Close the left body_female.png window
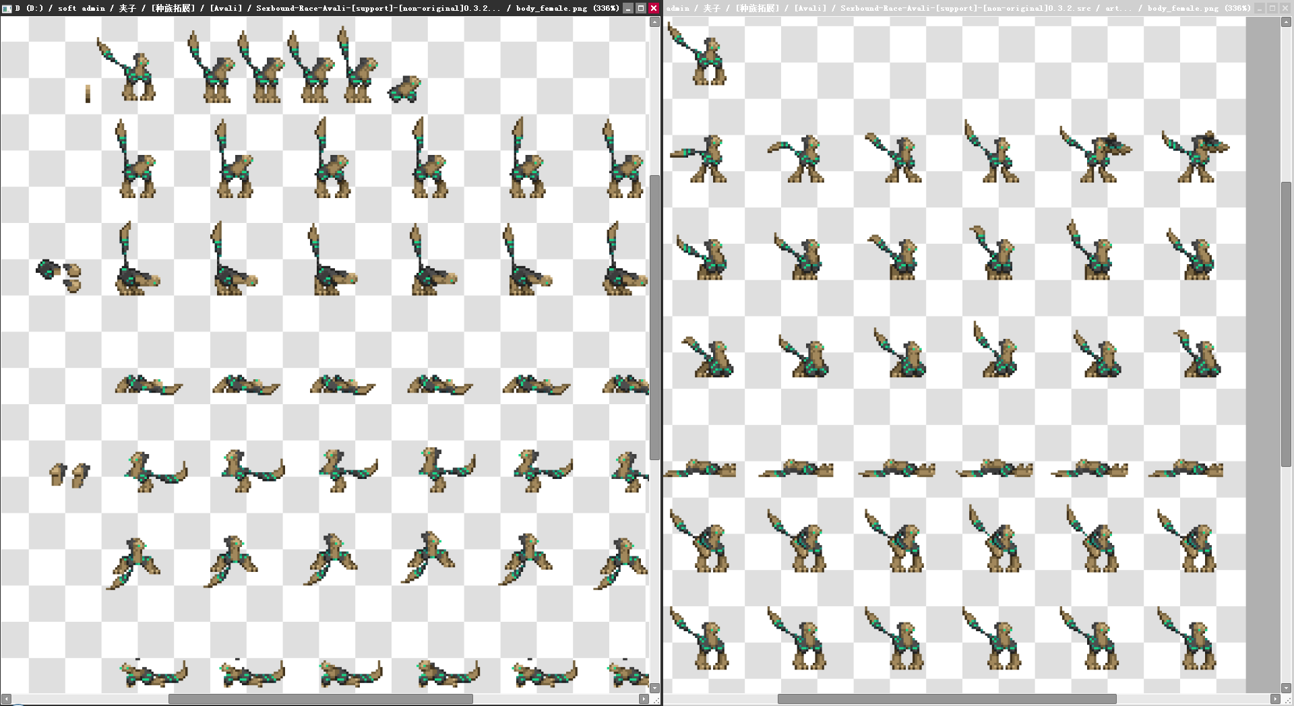This screenshot has height=706, width=1294. click(654, 8)
